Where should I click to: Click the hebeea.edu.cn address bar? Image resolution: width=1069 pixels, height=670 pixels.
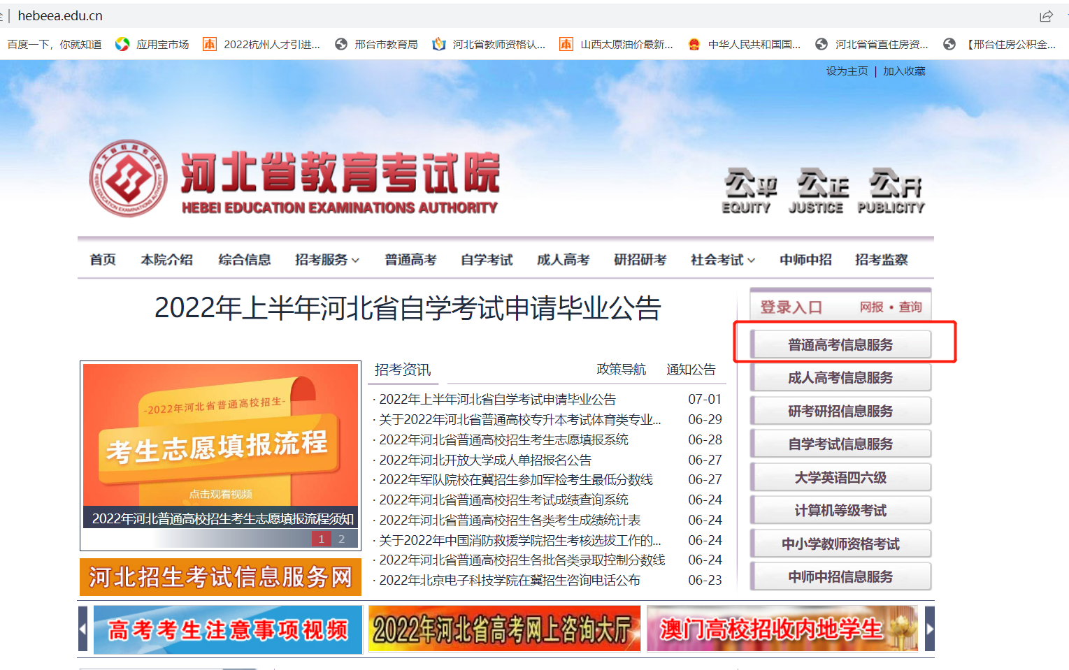pyautogui.click(x=60, y=15)
